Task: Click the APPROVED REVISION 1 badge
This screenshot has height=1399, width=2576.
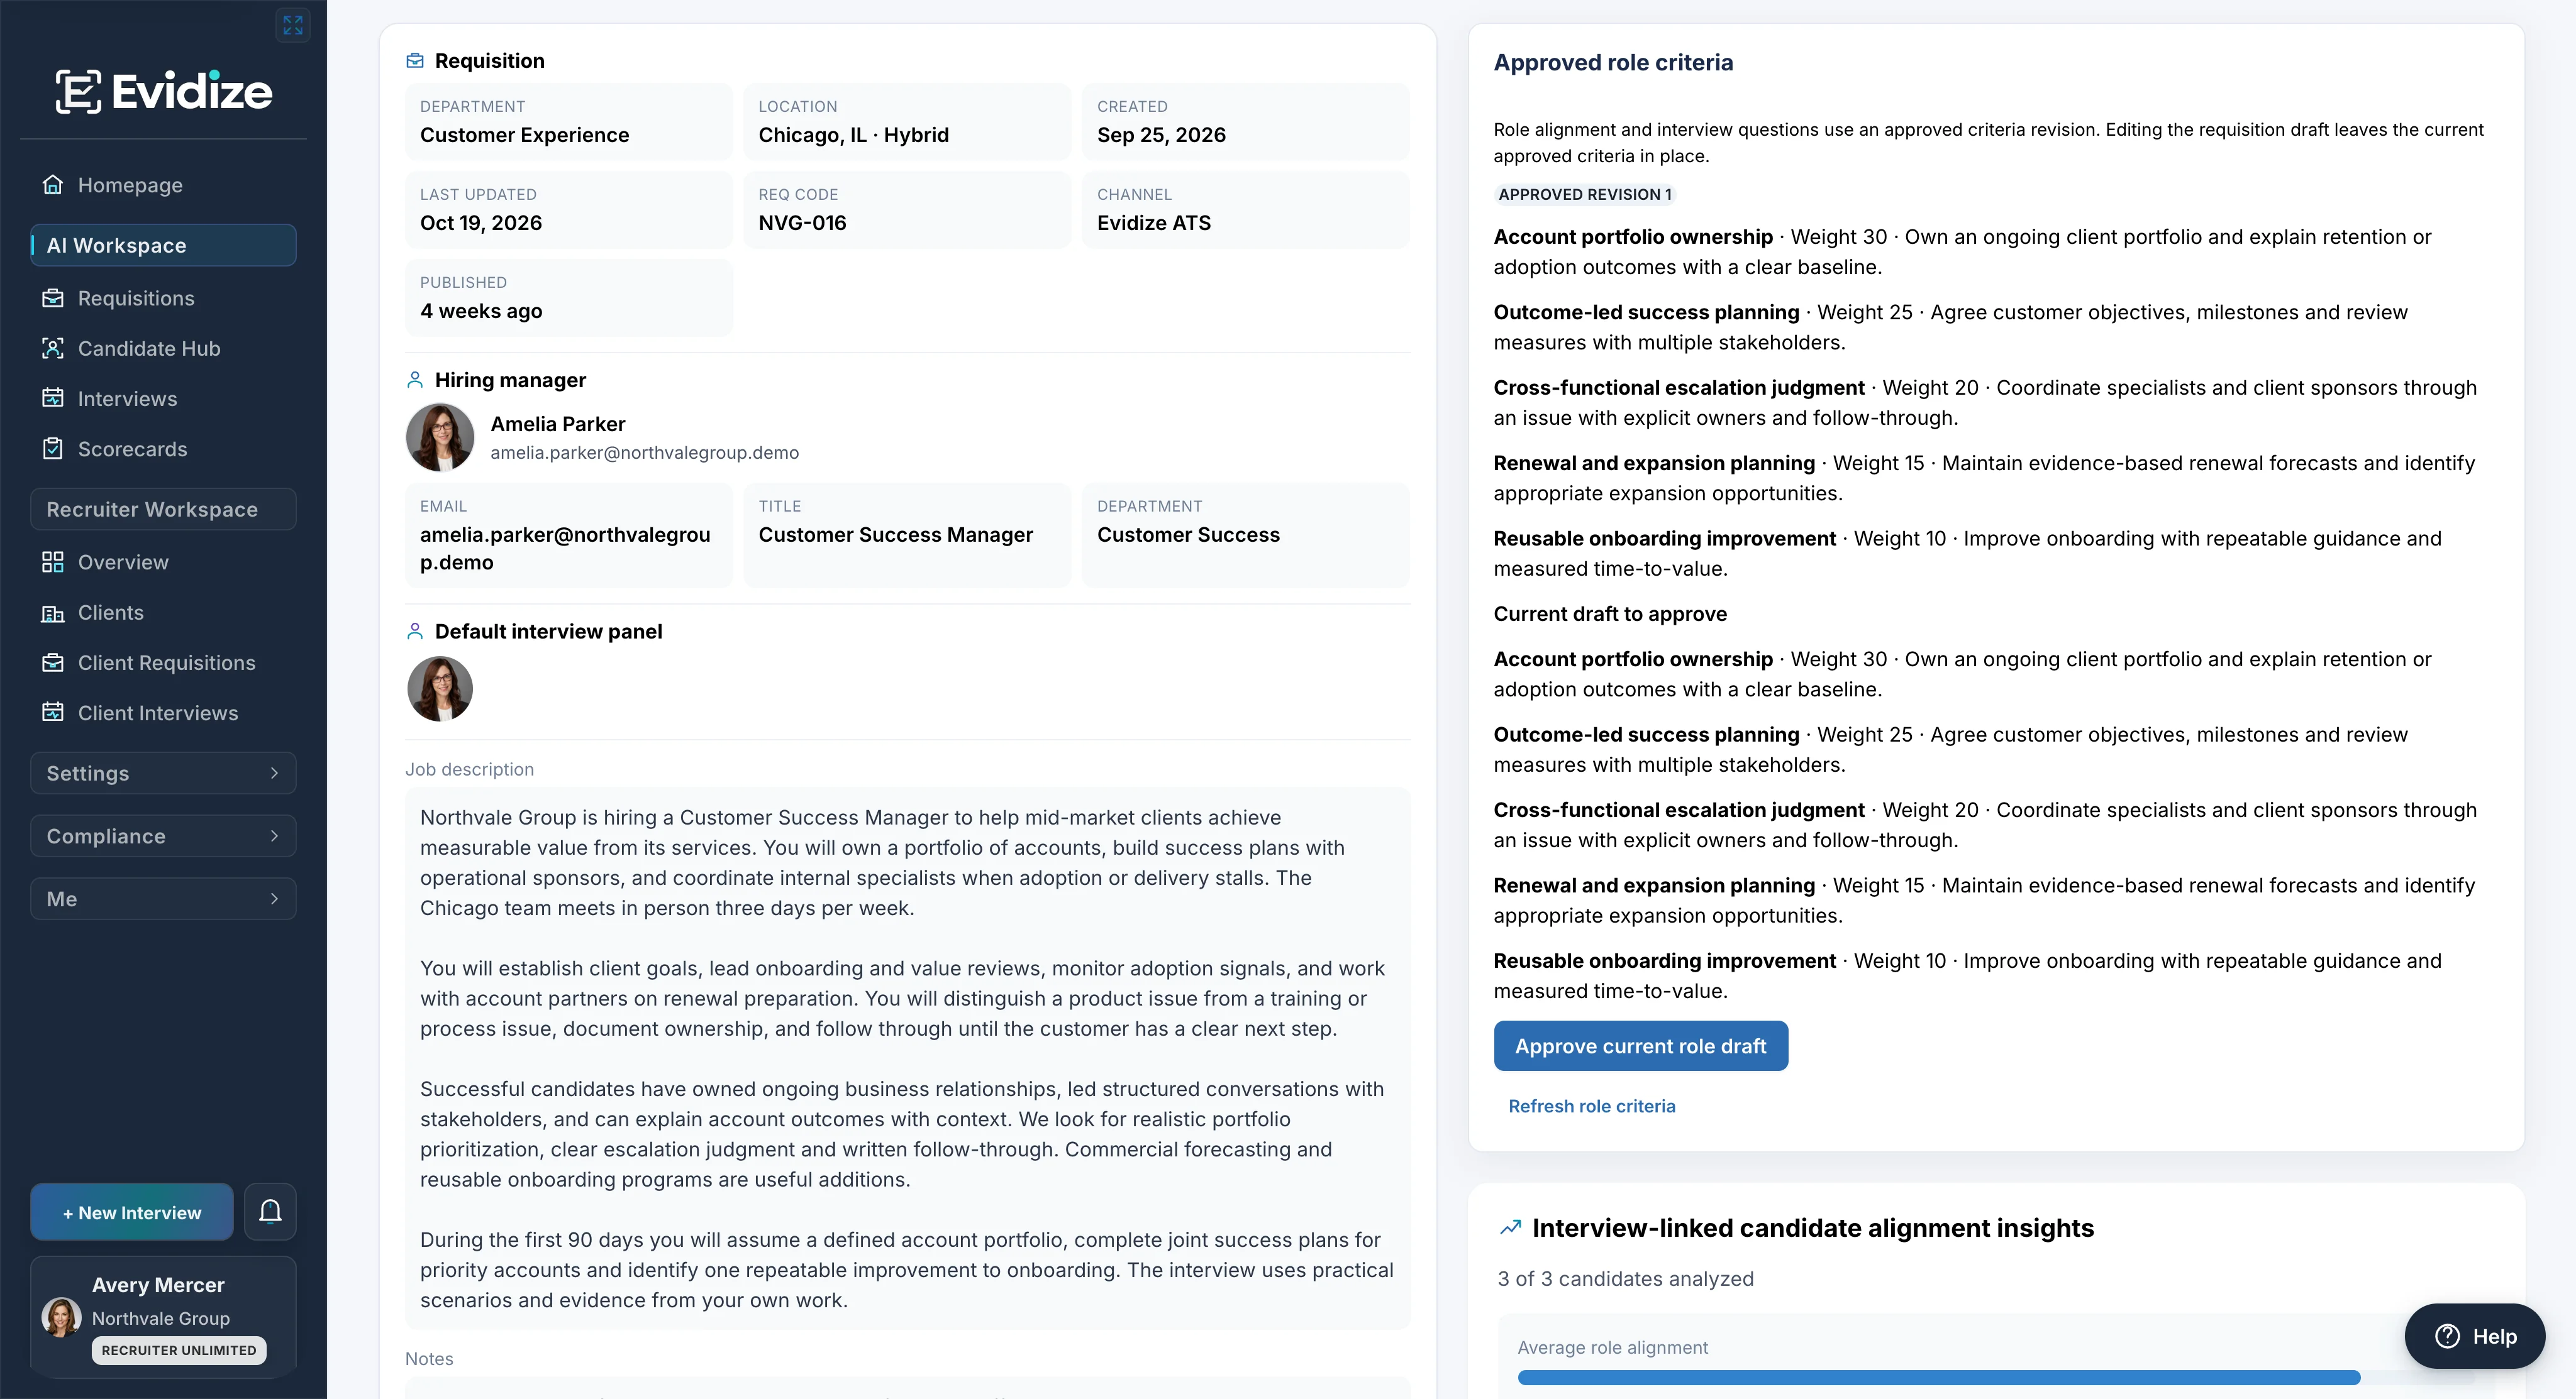Action: (1584, 195)
